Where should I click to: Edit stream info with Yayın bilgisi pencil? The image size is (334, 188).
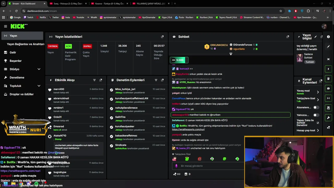pos(315,37)
